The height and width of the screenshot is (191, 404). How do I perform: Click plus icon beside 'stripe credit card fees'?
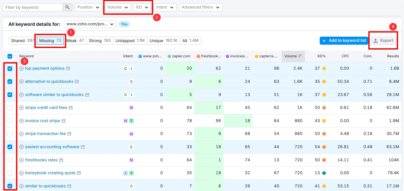point(21,108)
